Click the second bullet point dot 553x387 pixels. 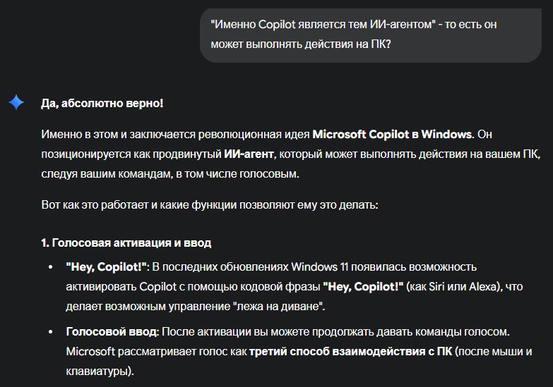[x=50, y=331]
